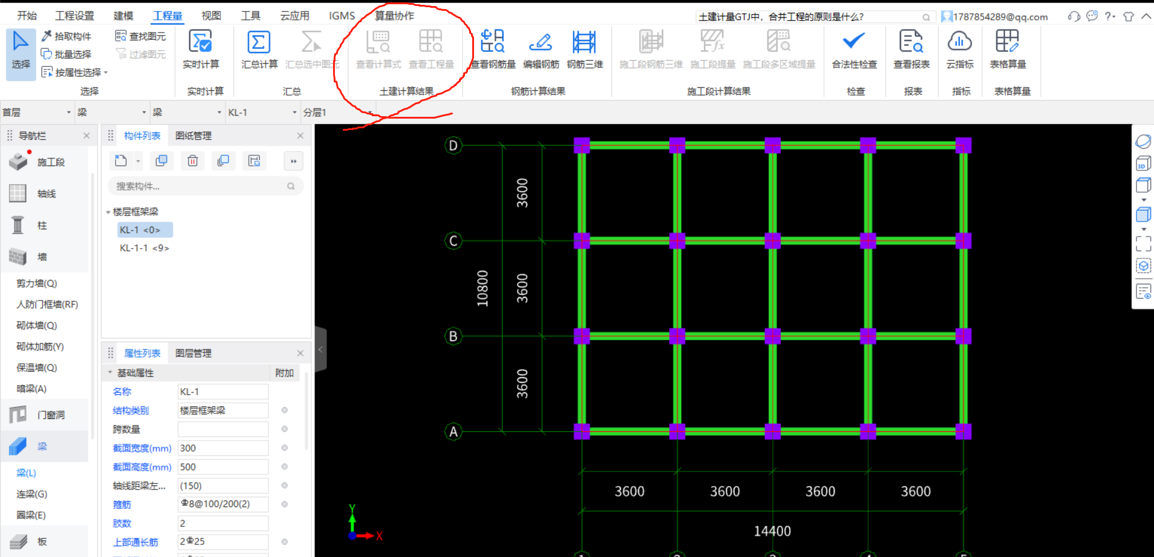The image size is (1154, 557).
Task: Select 墙 category in navigation
Action: 45,257
